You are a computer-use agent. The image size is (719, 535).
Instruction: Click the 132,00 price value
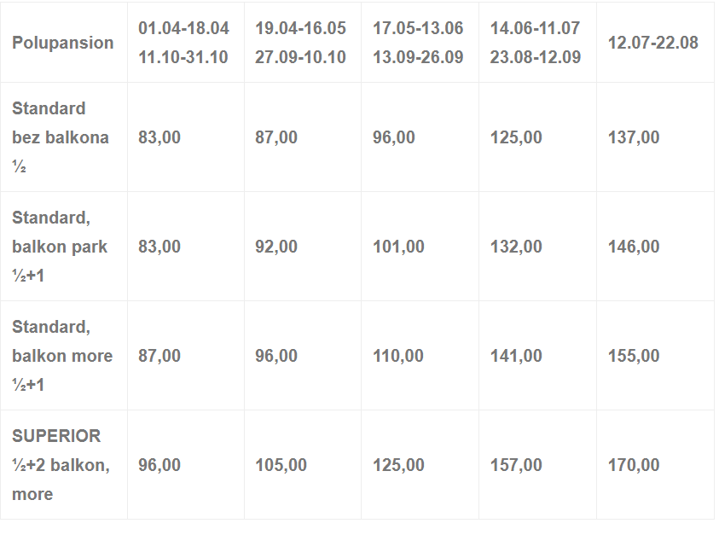(x=516, y=247)
